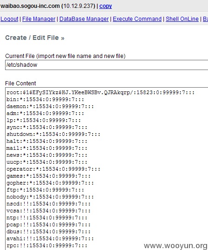Place cursor on the operator line
The height and width of the screenshot is (250, 208).
53,169
